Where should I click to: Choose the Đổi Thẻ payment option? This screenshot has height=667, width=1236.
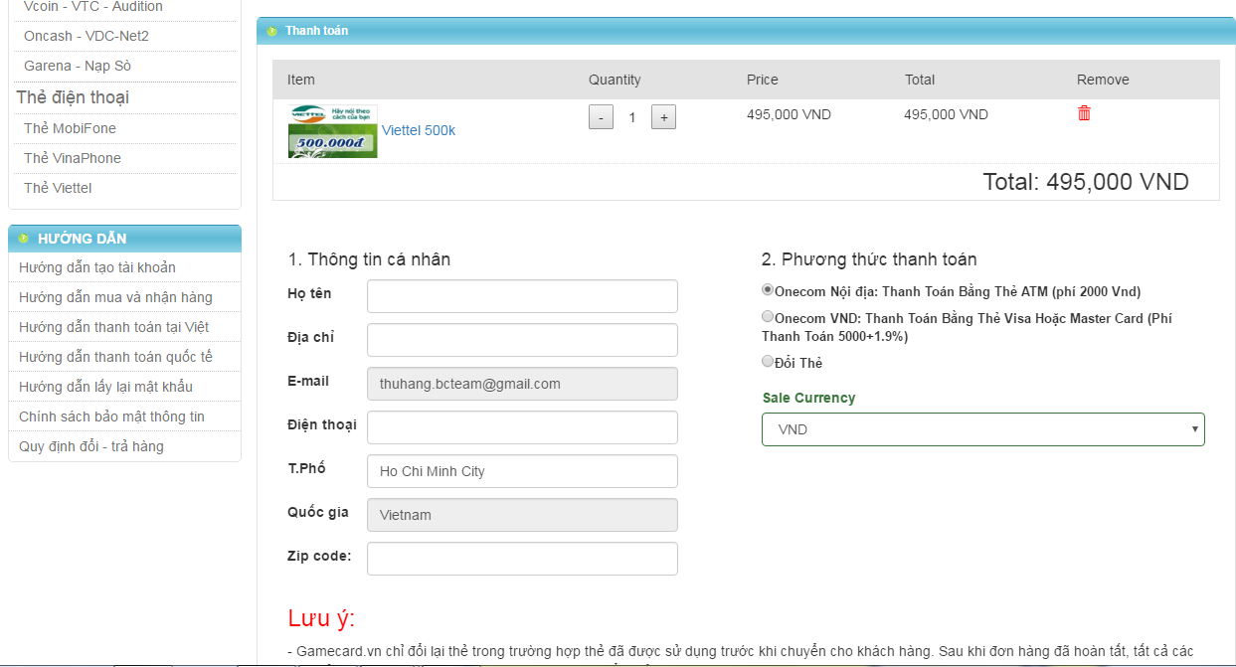click(x=768, y=361)
